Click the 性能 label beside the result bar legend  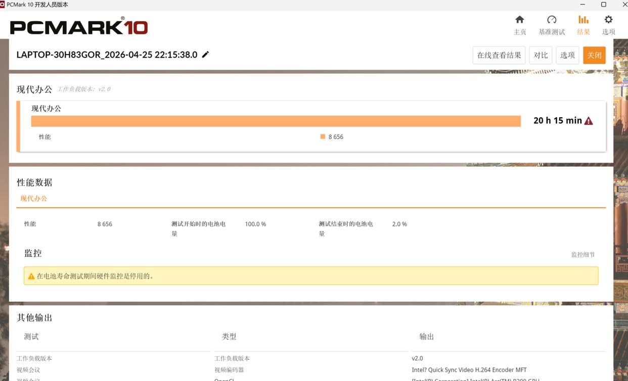point(45,137)
